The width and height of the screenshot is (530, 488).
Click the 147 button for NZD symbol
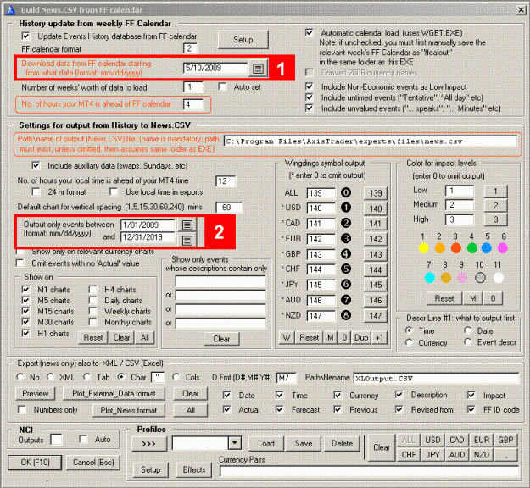(x=375, y=316)
